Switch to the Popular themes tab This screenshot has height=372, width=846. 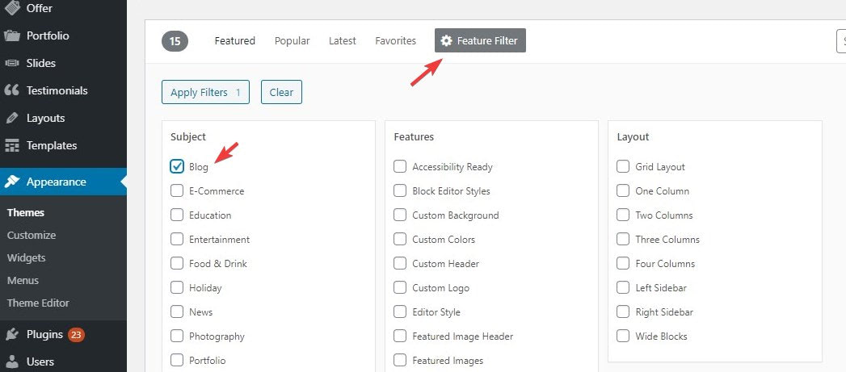[x=292, y=40]
